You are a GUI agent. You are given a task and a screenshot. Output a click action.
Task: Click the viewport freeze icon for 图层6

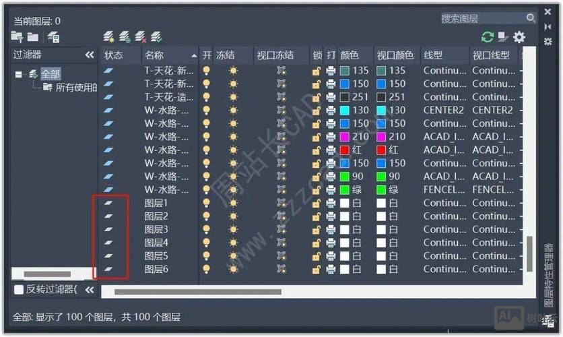pos(281,269)
